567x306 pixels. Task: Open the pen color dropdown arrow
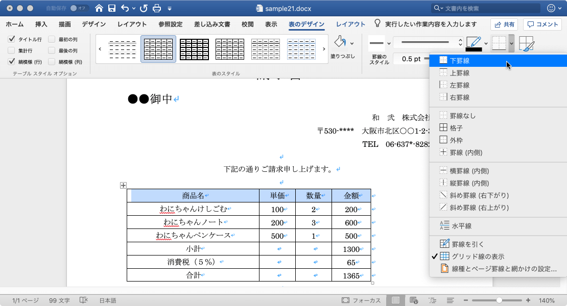(x=486, y=43)
